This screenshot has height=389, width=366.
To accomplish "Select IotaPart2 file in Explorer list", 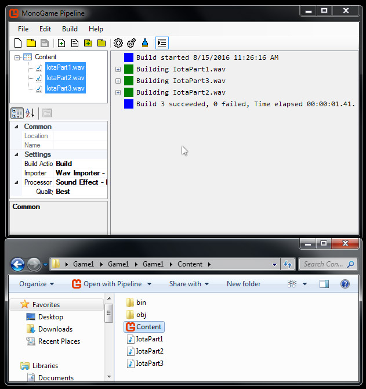I will coord(149,351).
